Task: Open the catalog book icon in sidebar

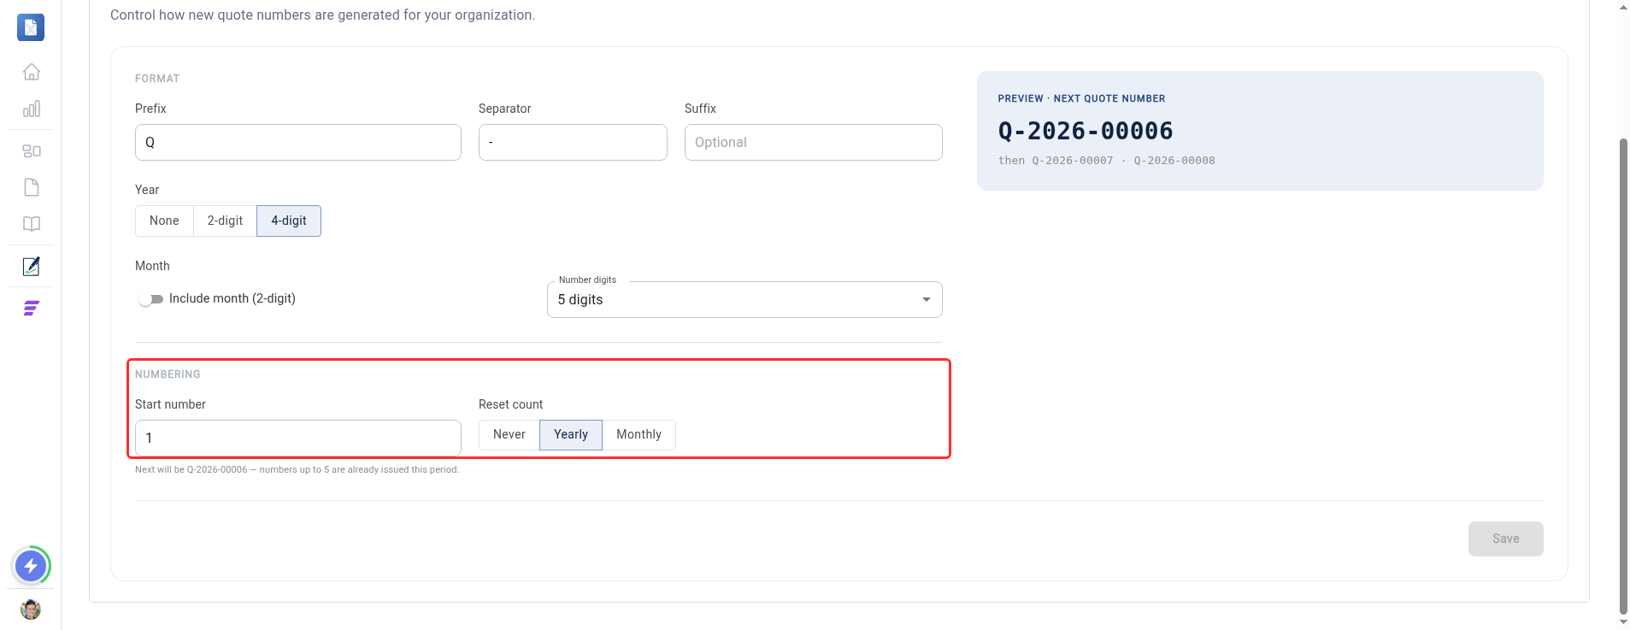Action: (32, 224)
